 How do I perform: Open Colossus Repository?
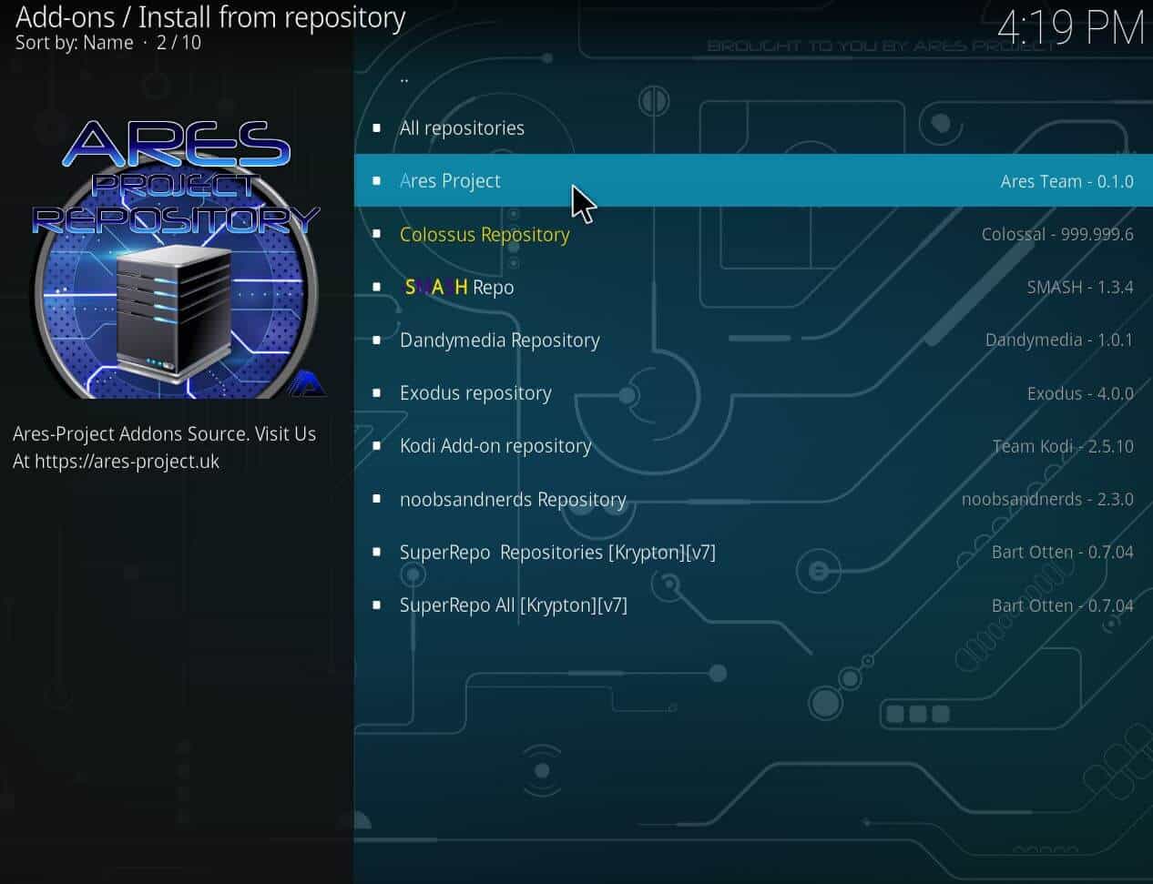pyautogui.click(x=753, y=234)
